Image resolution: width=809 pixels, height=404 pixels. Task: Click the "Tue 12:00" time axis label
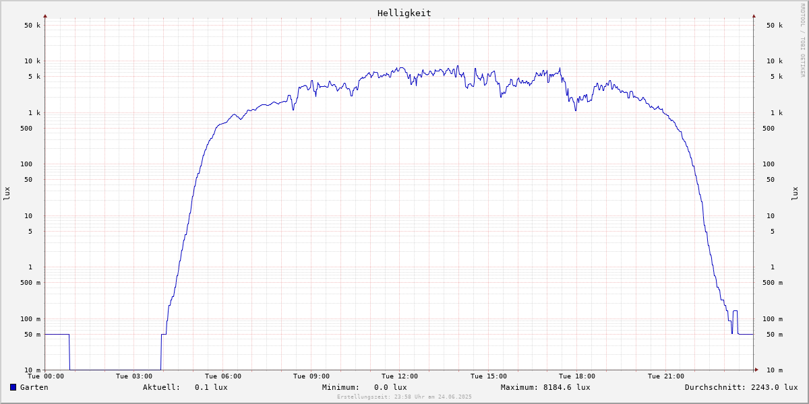(x=400, y=376)
